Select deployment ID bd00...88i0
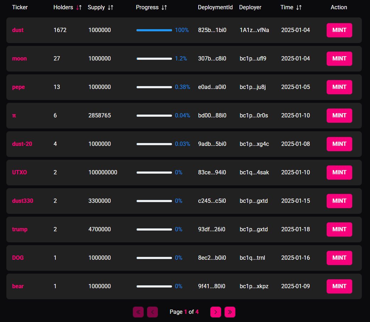Viewport: 370px width, 322px height. click(212, 116)
